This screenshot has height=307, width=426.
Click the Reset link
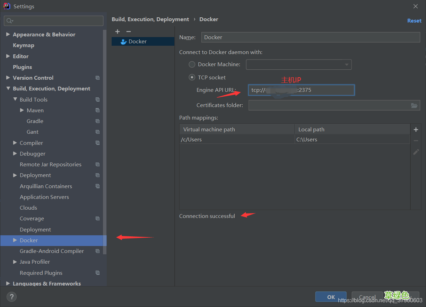[x=414, y=21]
